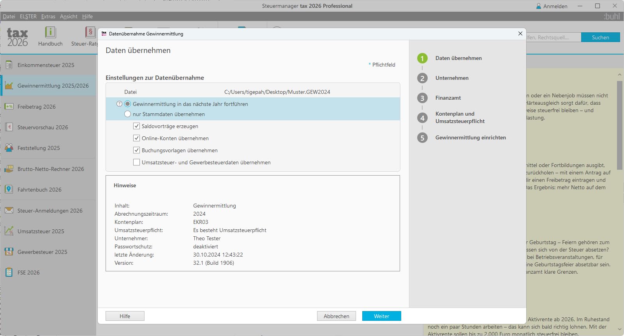Click the Steuervorschau 2026 sidebar icon
Image resolution: width=624 pixels, height=336 pixels.
tap(9, 127)
